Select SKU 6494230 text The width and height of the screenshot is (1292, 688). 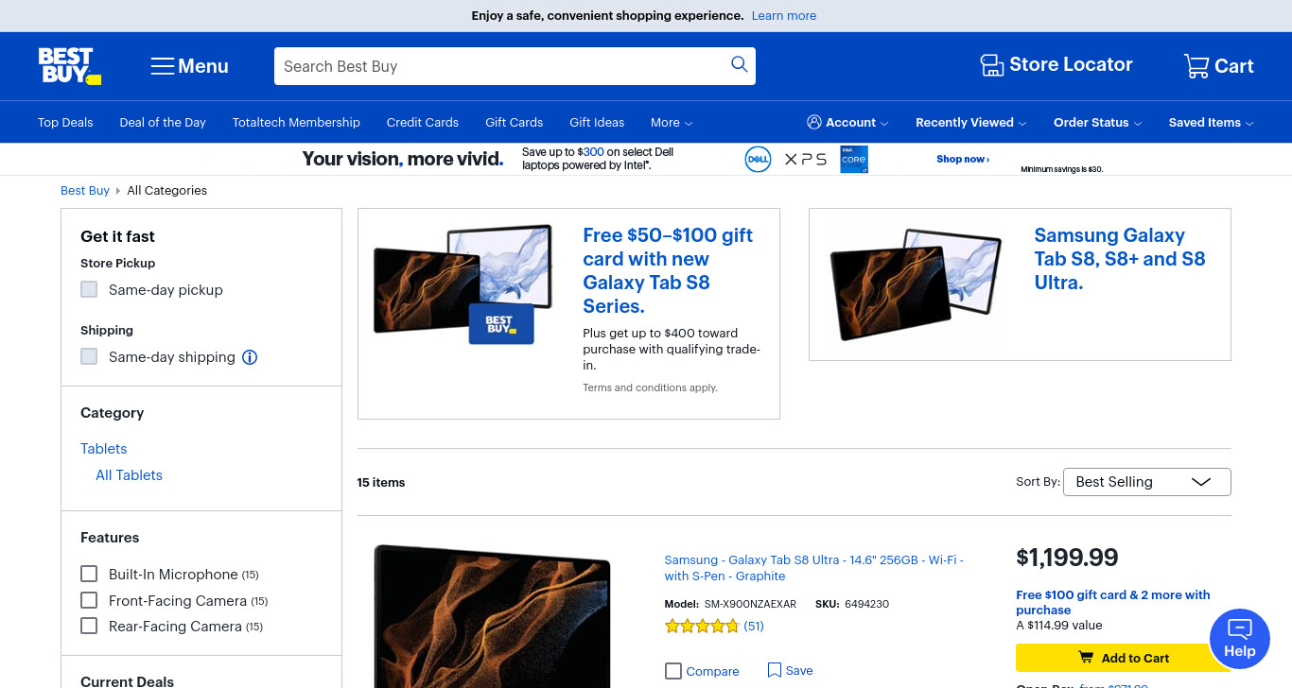pos(866,604)
